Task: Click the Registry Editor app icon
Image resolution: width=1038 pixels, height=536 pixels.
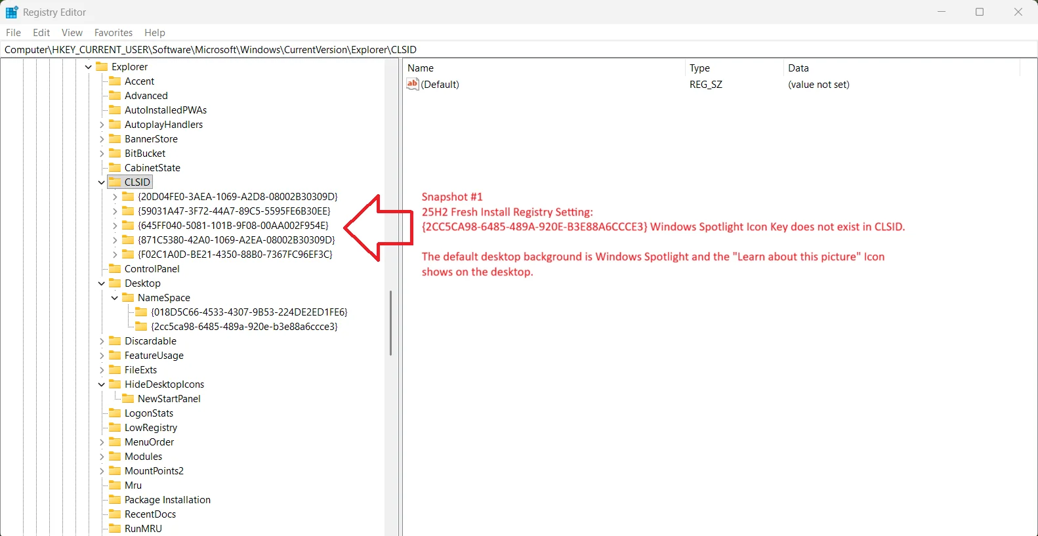Action: coord(12,12)
